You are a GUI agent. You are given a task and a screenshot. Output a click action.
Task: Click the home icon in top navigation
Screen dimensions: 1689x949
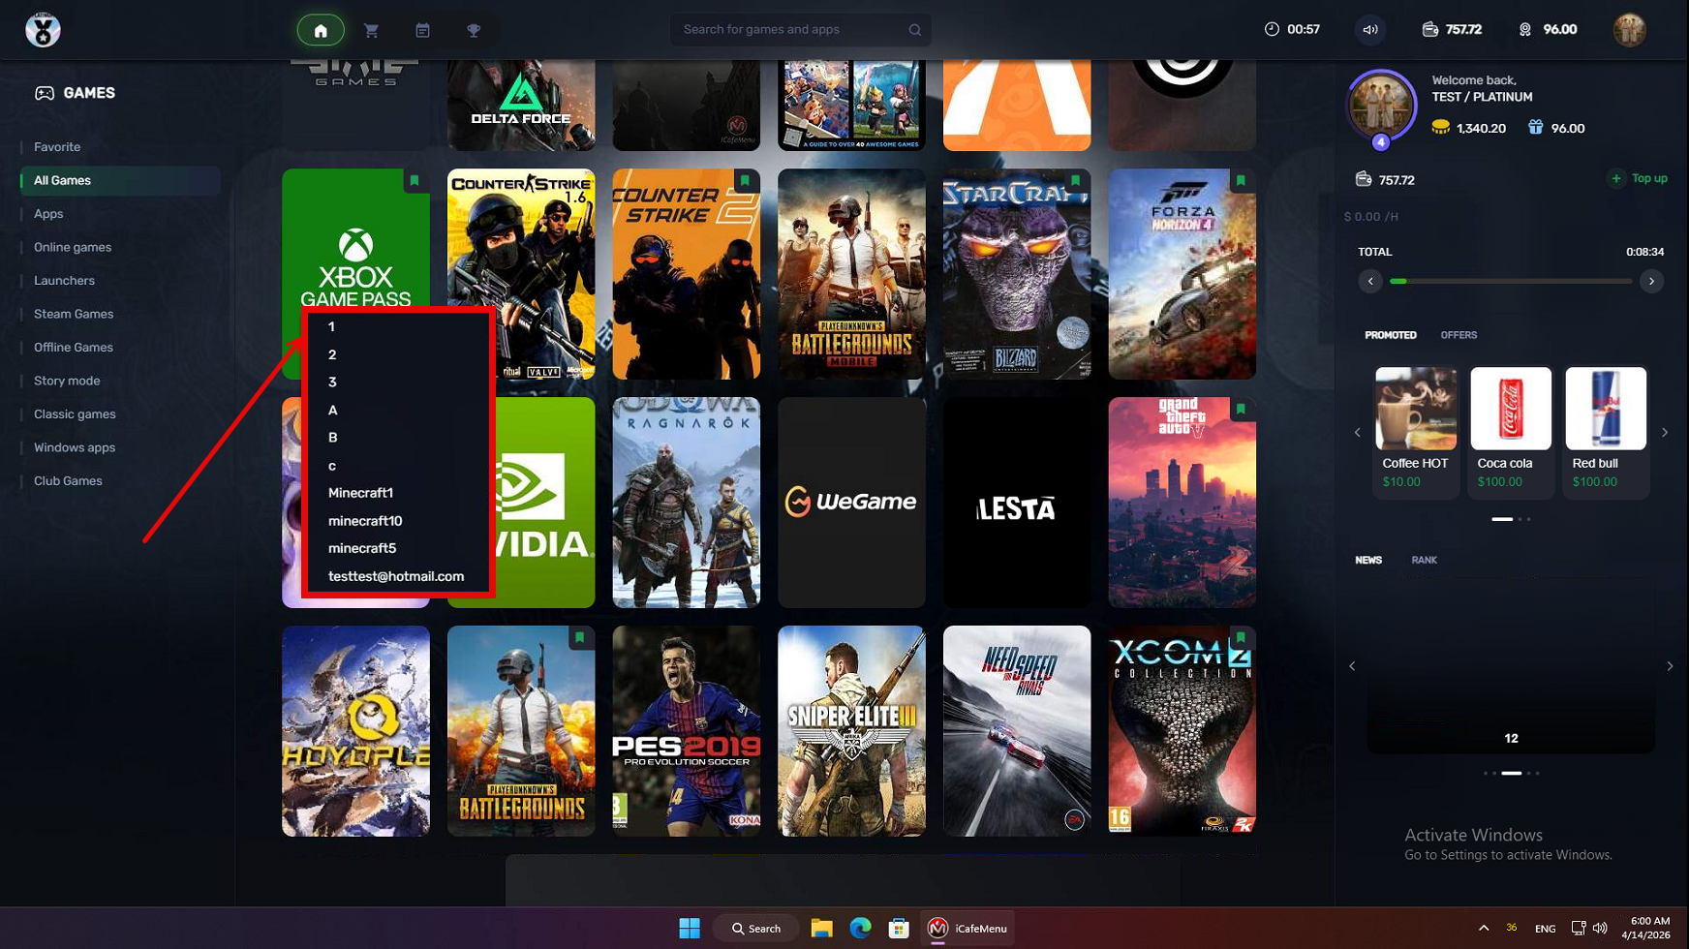(321, 30)
